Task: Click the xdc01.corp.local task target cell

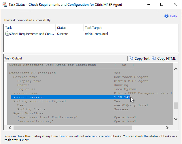Action: click(96, 34)
